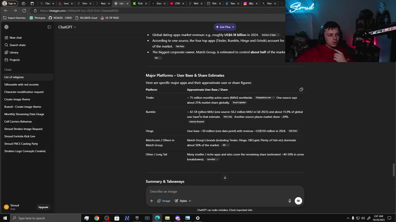Open the 'Strokers Logo Concepts Created.' chat

(x=25, y=151)
